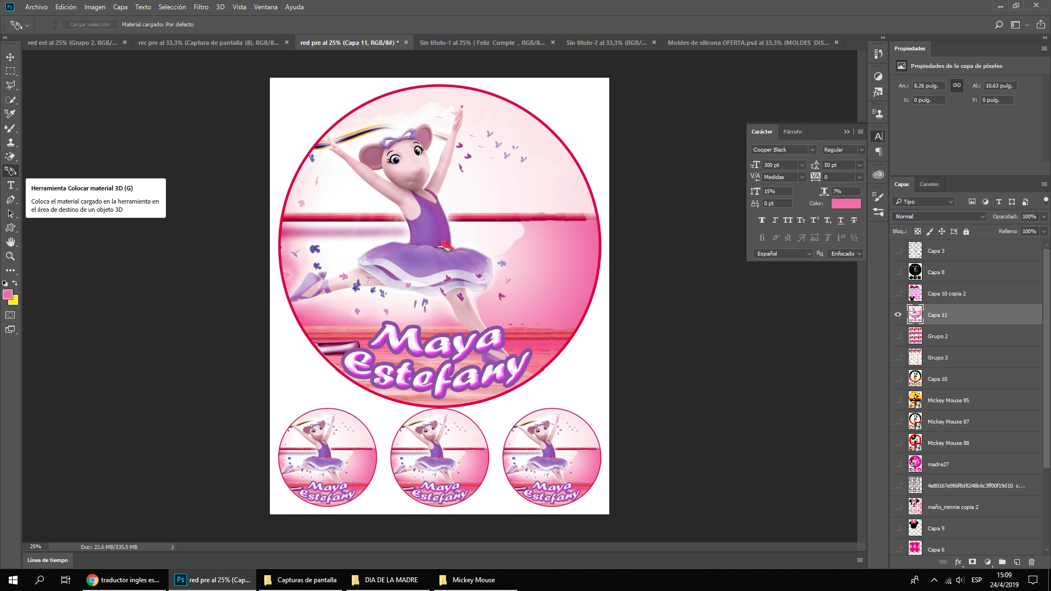Open the Opacidad slider dropdown arrow
Screen dimensions: 1051x591
(1044, 217)
